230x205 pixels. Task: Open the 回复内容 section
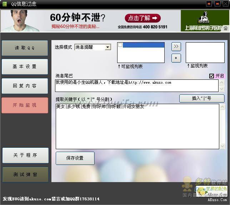[25, 86]
